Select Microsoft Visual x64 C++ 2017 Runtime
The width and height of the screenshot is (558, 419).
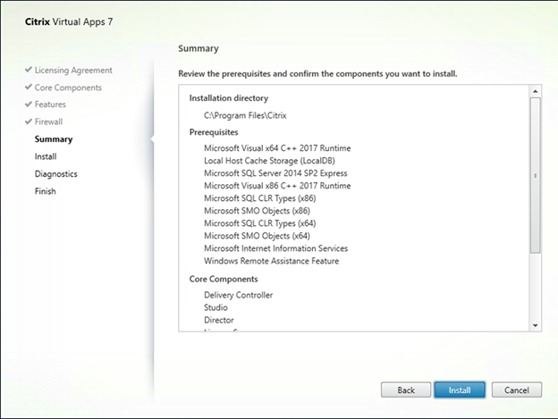277,147
